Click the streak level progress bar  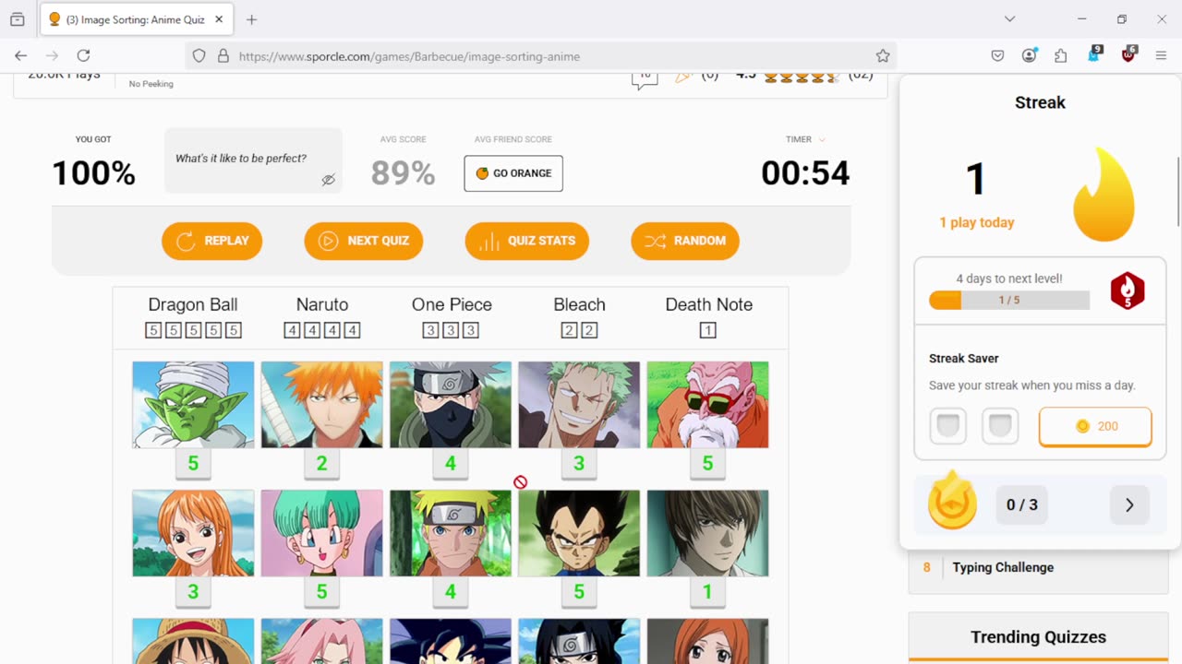[x=1008, y=300]
